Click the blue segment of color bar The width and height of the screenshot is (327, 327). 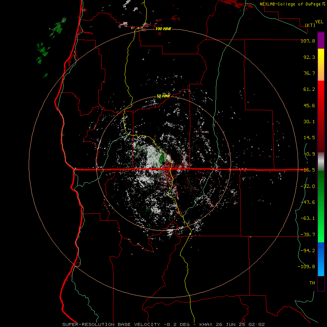point(321,259)
